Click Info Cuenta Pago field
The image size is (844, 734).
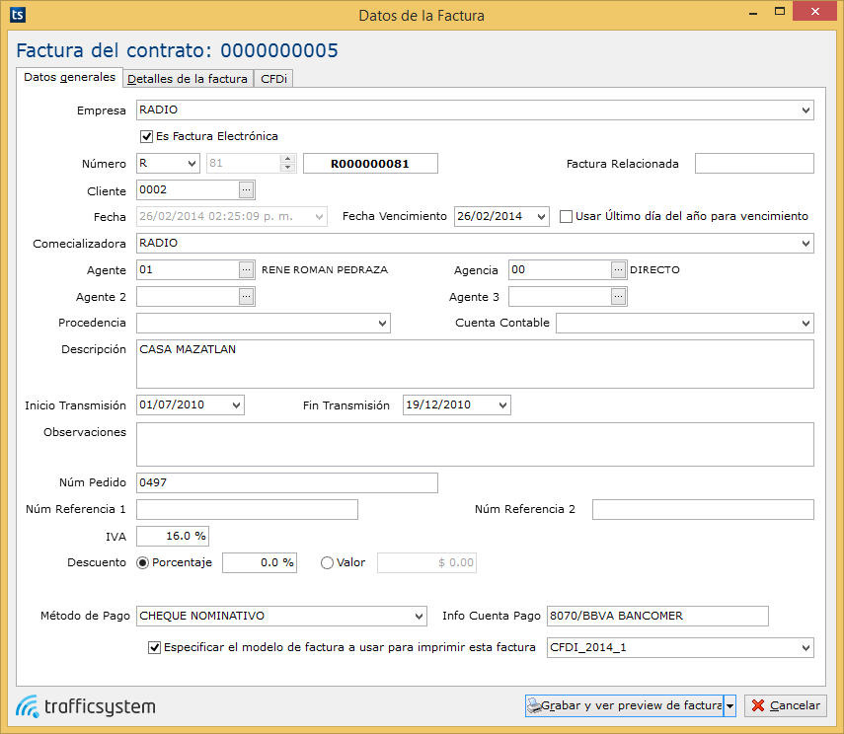click(657, 617)
